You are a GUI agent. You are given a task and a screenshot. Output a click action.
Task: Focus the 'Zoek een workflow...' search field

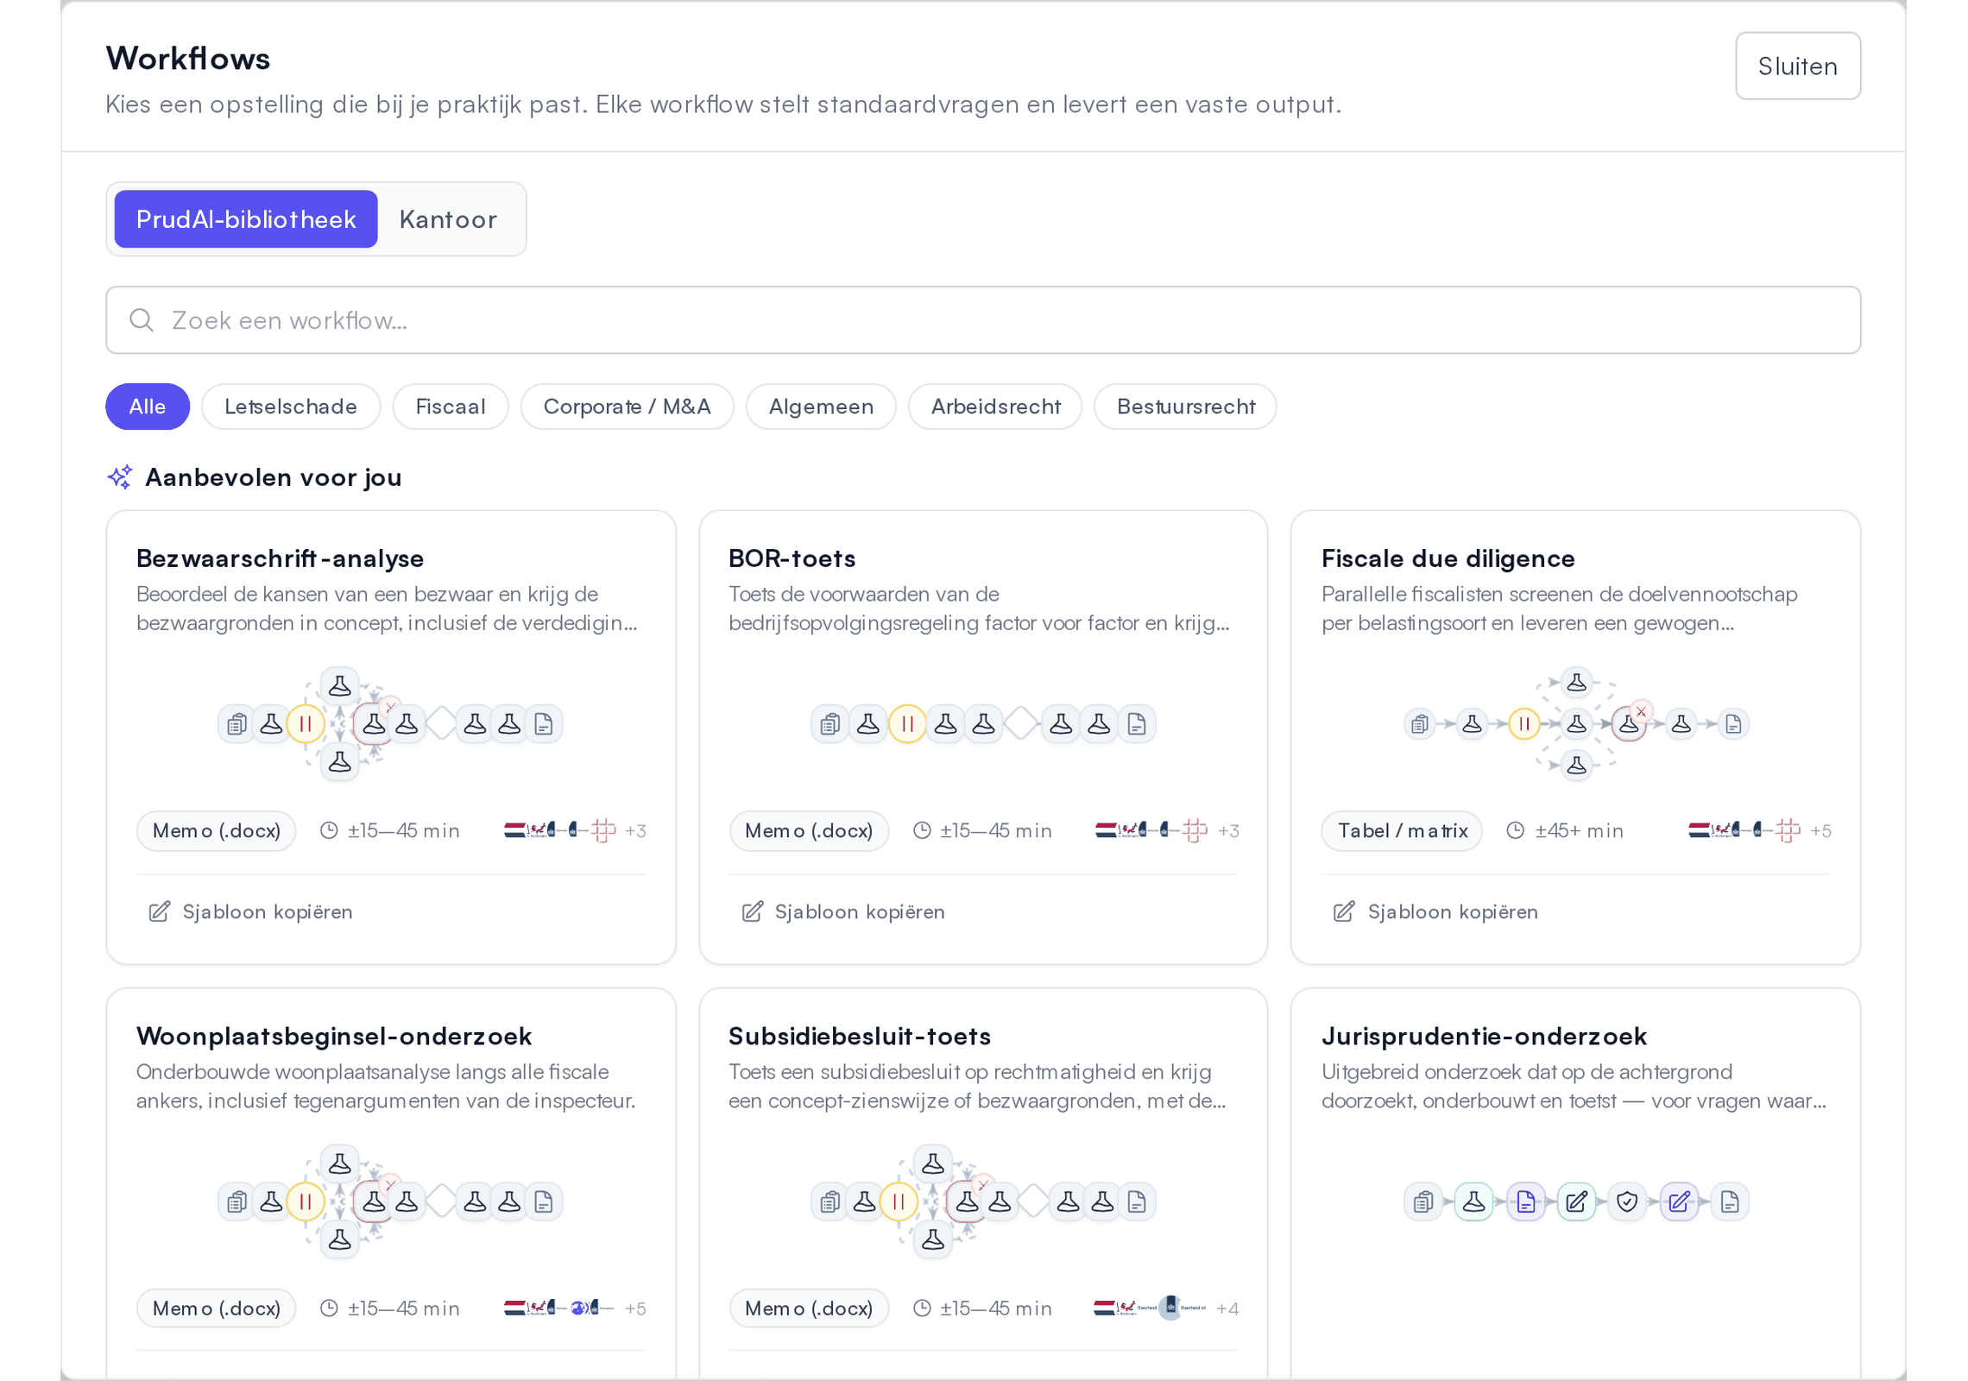tap(983, 320)
